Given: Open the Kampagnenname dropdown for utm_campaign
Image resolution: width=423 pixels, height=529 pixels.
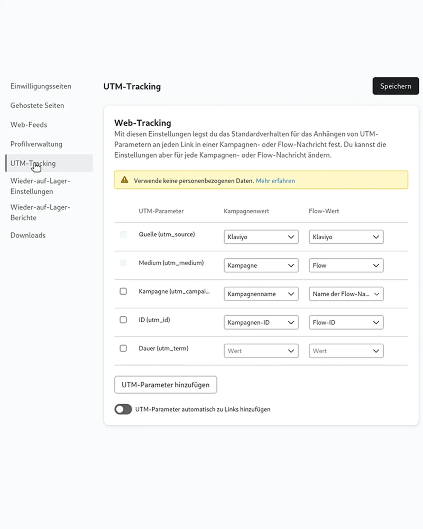Looking at the screenshot, I should coord(261,294).
